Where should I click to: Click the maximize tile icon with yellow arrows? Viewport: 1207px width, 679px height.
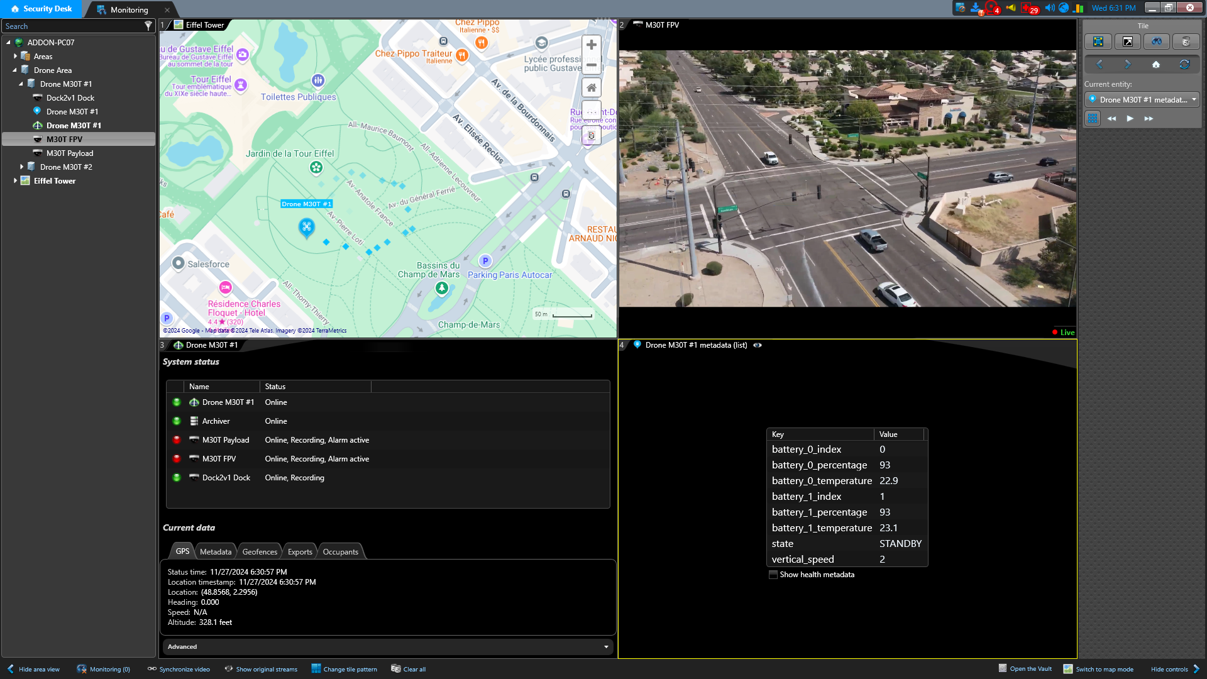(1098, 41)
